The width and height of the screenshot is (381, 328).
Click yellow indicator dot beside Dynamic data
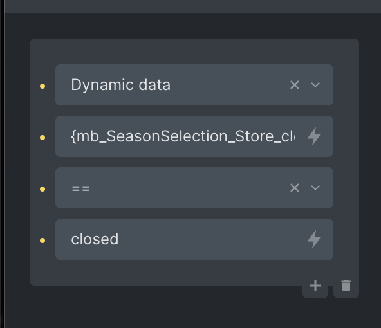tap(42, 86)
